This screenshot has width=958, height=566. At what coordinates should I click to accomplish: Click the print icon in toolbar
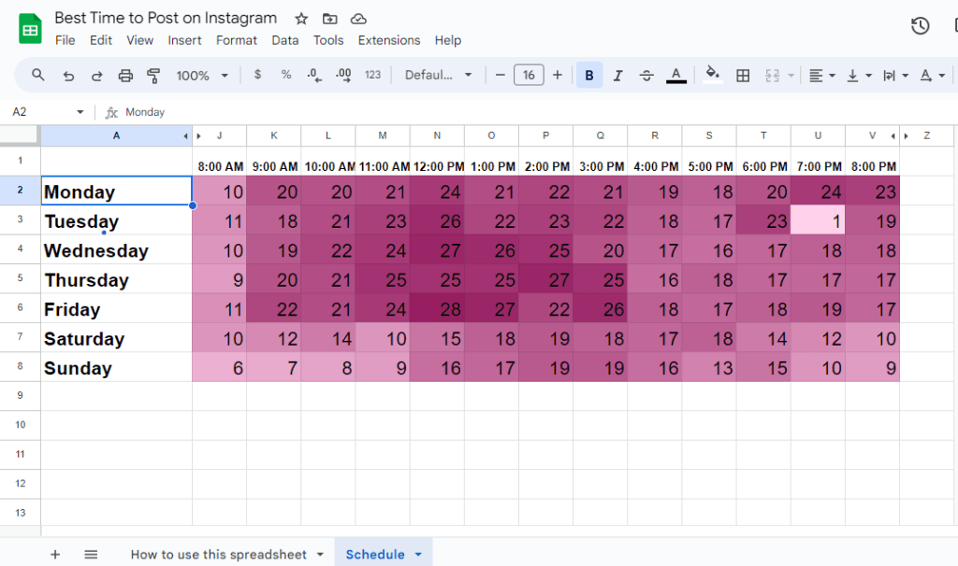125,76
